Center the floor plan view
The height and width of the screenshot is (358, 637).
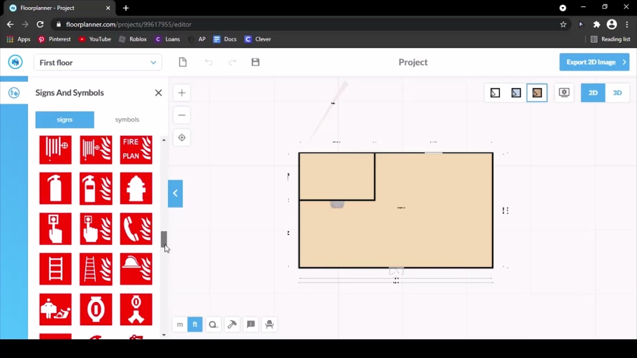[182, 138]
